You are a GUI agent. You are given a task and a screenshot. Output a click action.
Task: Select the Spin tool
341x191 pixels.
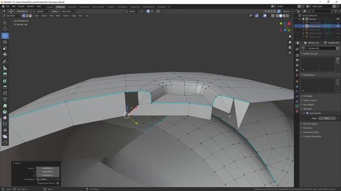tap(5, 112)
